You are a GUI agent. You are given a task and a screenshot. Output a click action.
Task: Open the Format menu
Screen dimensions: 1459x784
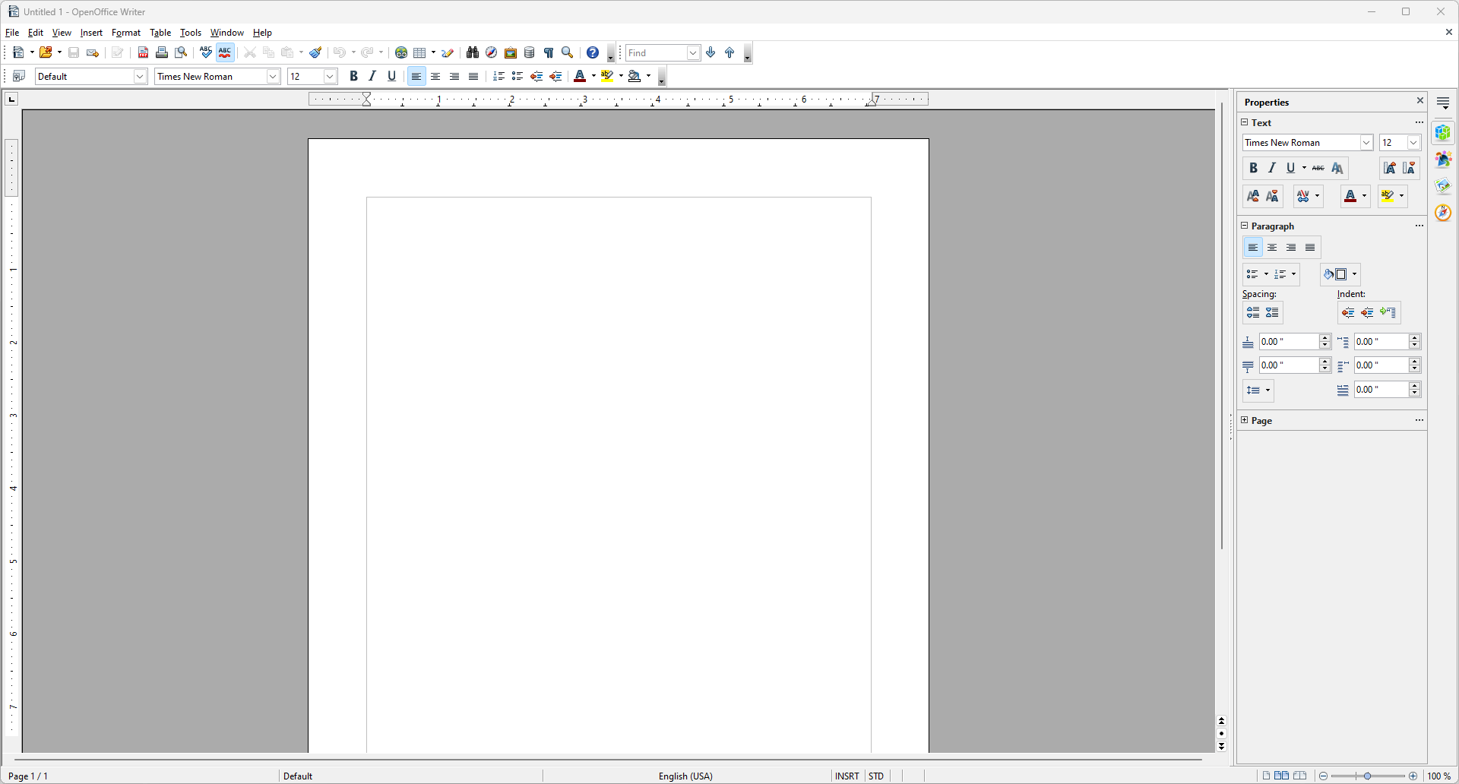pyautogui.click(x=126, y=32)
